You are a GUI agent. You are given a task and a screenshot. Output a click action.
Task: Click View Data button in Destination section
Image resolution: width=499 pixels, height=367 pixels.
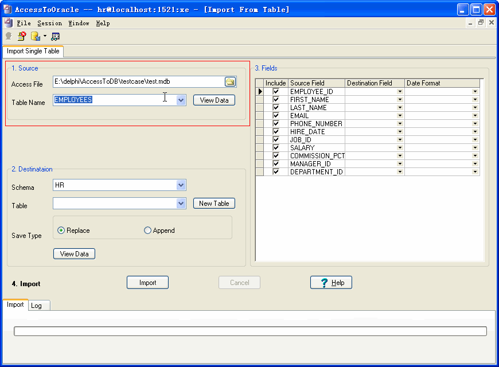coord(74,253)
